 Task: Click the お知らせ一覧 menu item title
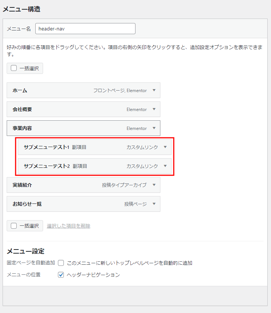click(x=27, y=204)
